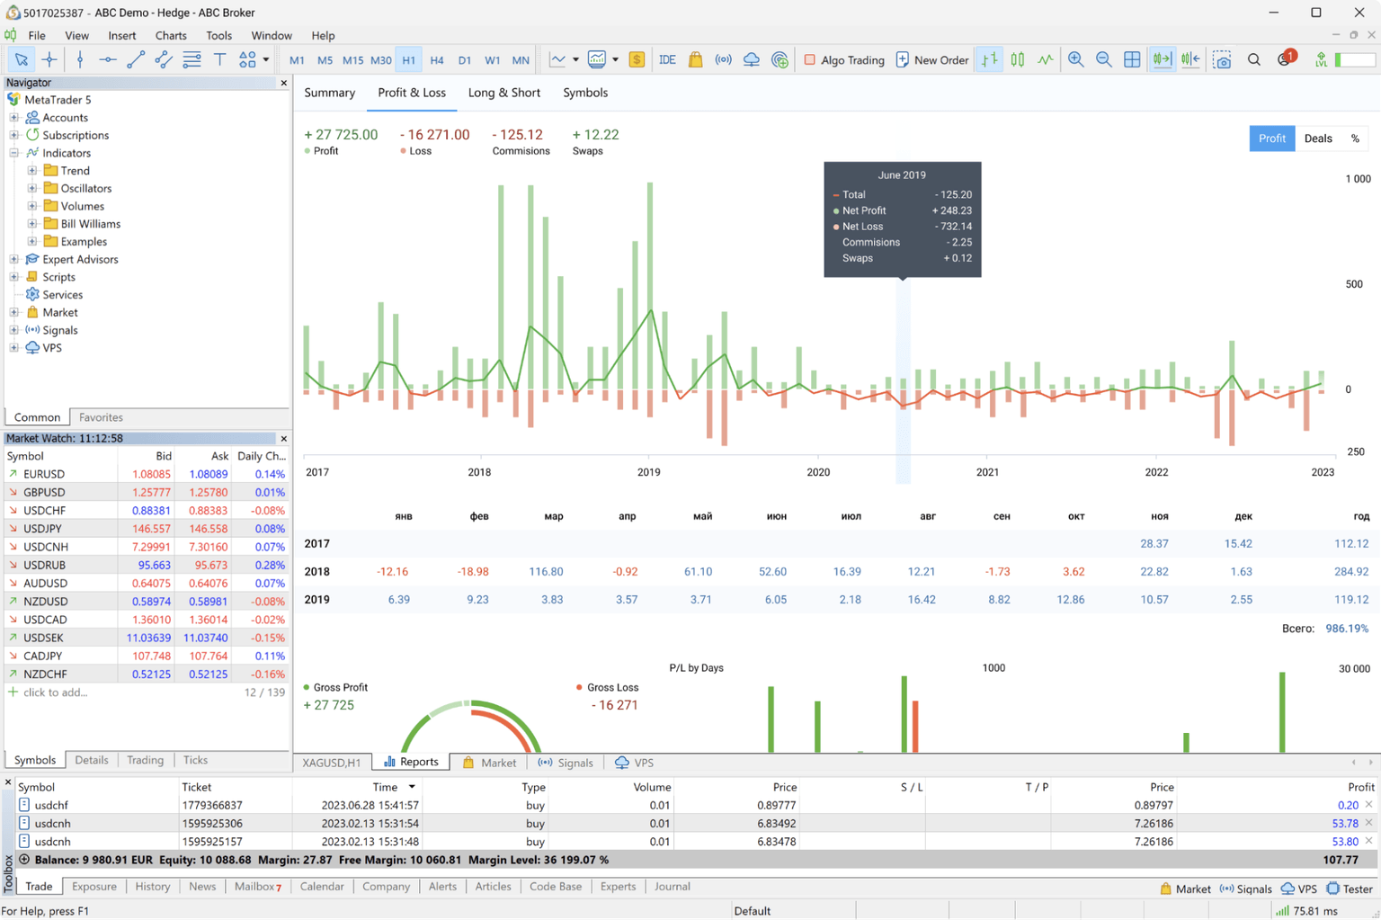Select the crosshair tool

point(49,59)
